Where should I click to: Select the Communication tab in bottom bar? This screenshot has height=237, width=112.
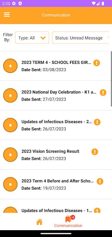(68, 222)
